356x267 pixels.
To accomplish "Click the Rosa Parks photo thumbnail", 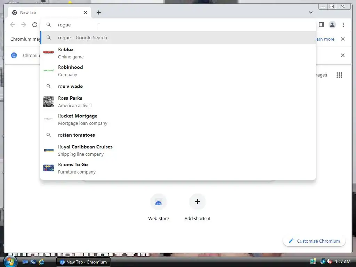I will (49, 102).
